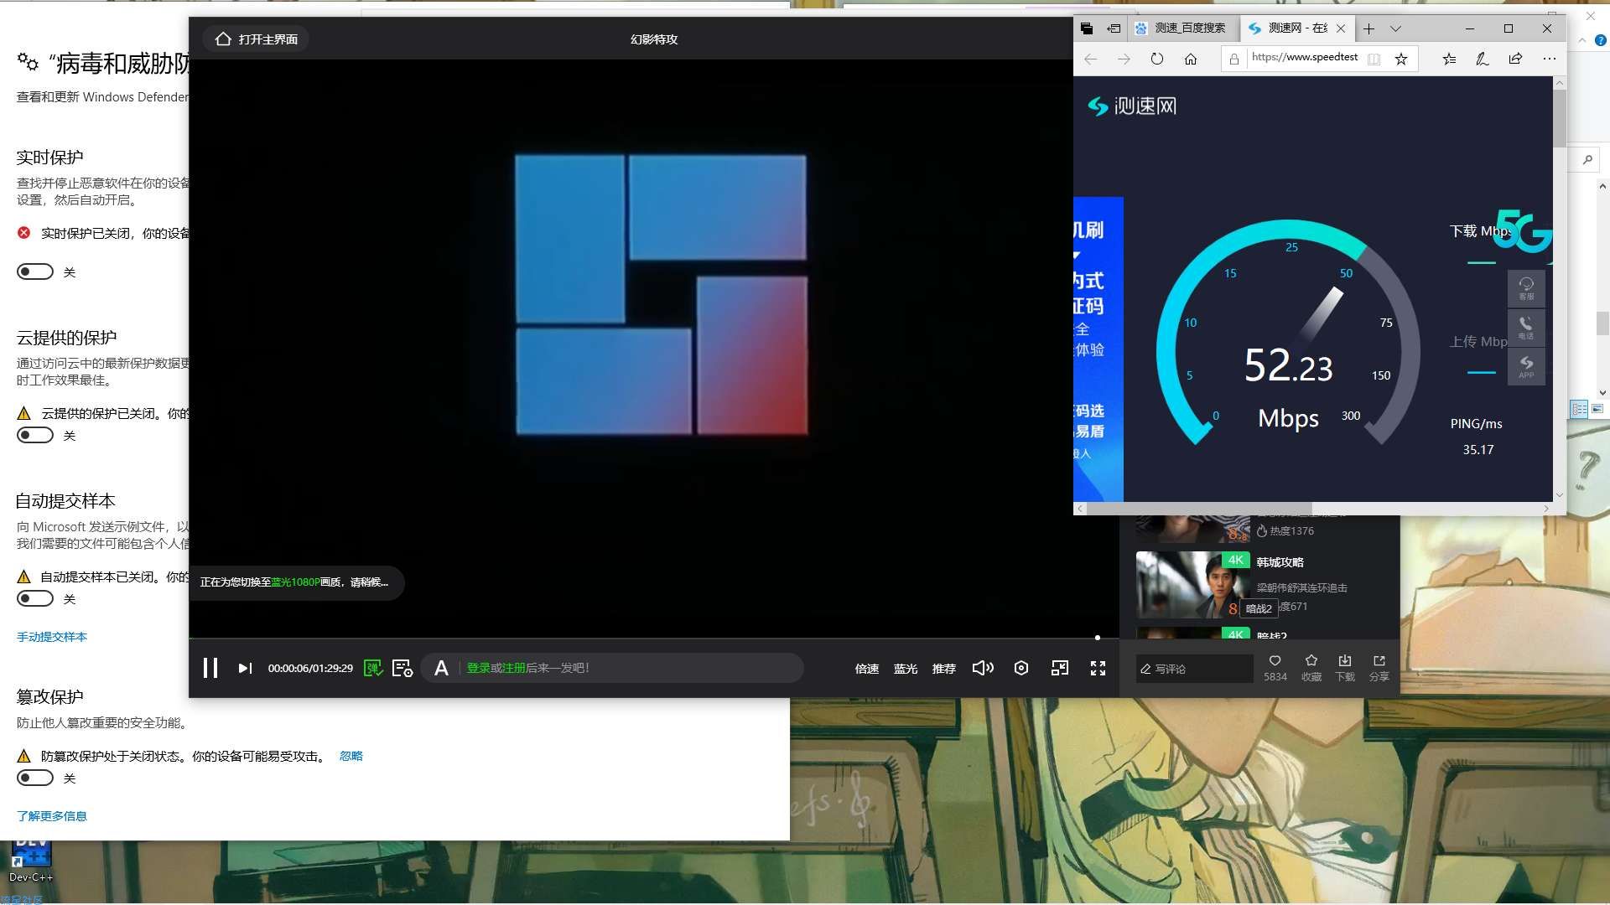
Task: Switch to mini-window mode icon
Action: (x=1060, y=668)
